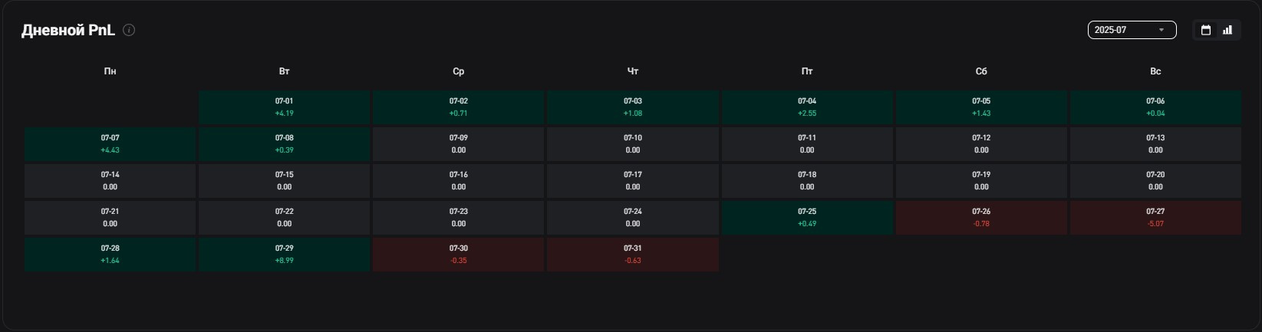Open the 07-30 cell showing -0.35
The height and width of the screenshot is (332, 1262).
[x=458, y=255]
